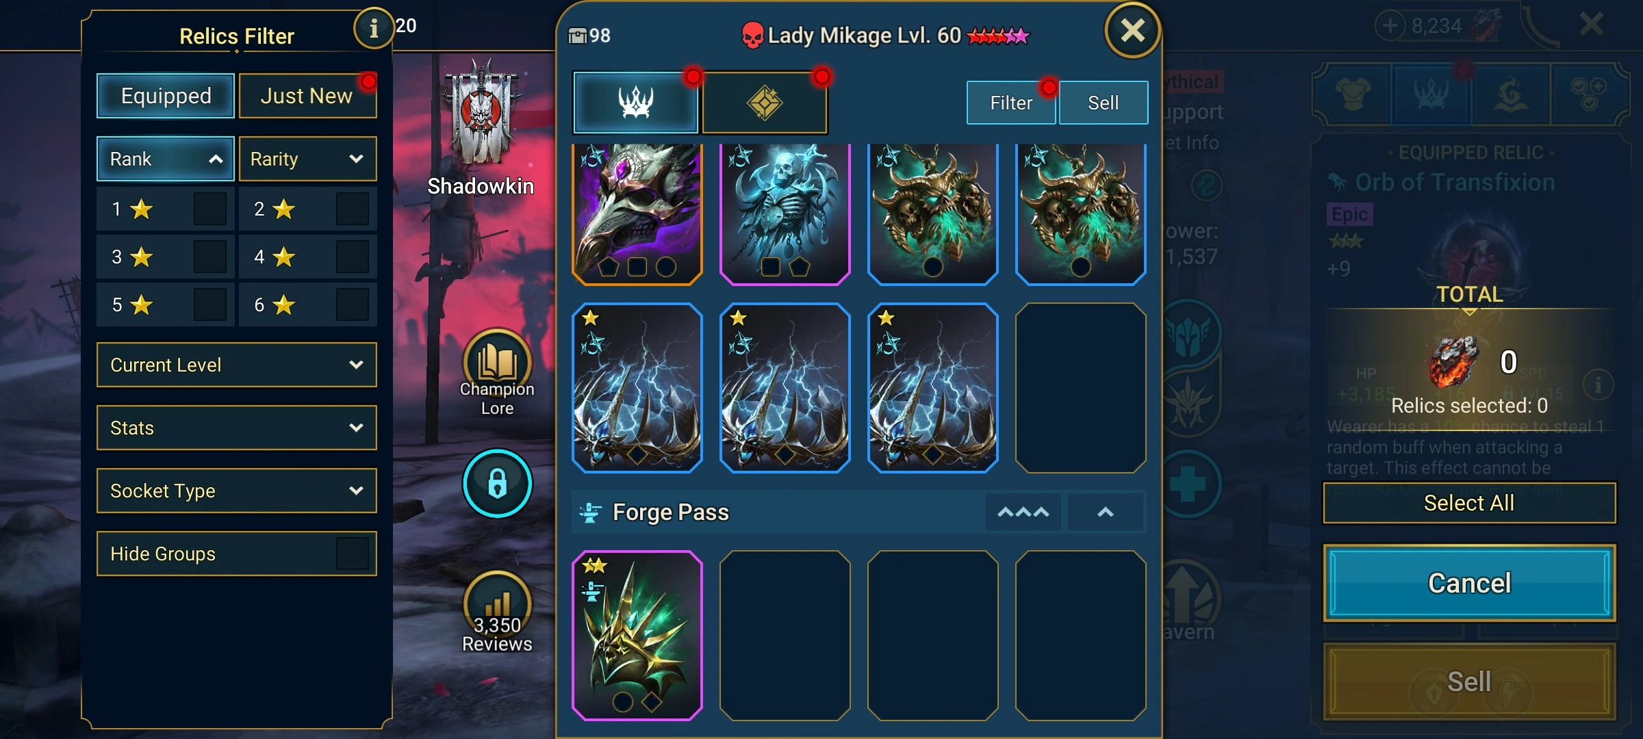The height and width of the screenshot is (739, 1643).
Task: Tick the 6 star rank checkbox
Action: click(x=353, y=304)
